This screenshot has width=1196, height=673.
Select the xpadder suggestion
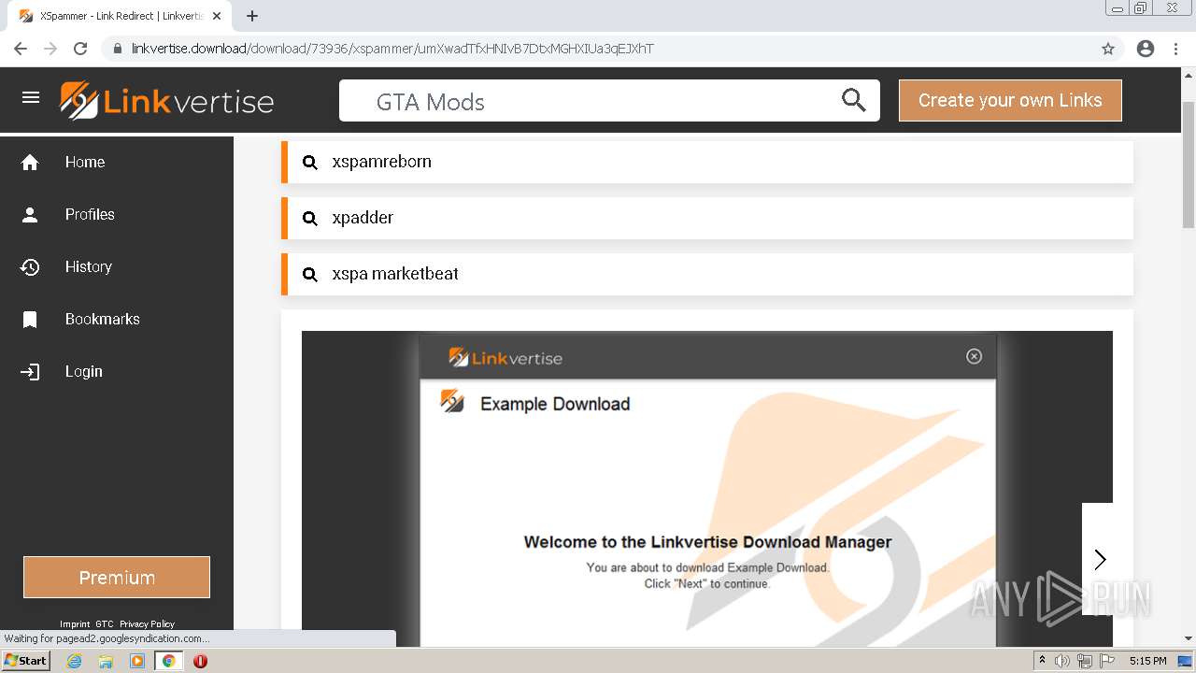(707, 218)
